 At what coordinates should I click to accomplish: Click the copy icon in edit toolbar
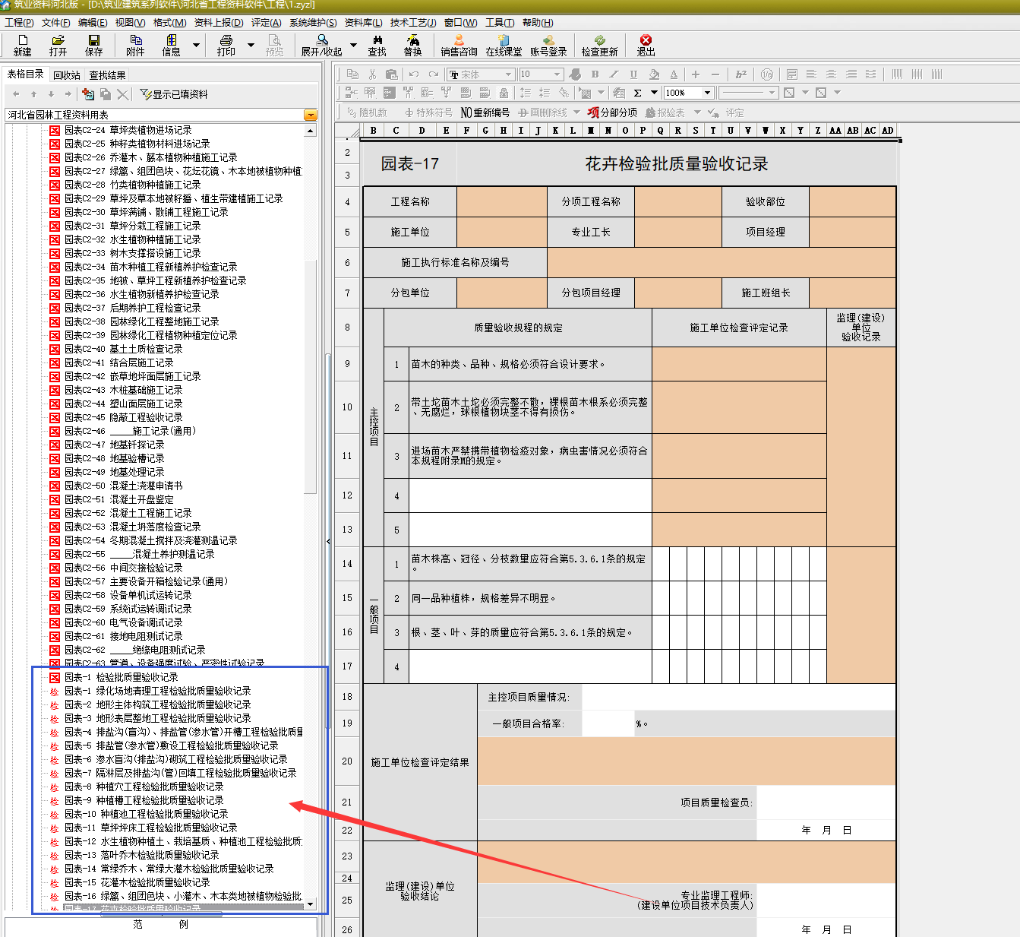[x=352, y=74]
